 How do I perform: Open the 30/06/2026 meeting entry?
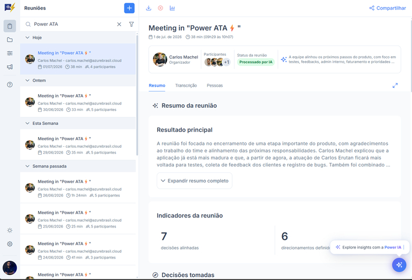pyautogui.click(x=78, y=102)
